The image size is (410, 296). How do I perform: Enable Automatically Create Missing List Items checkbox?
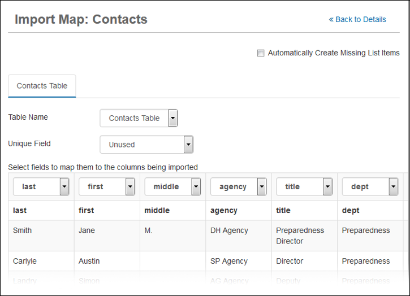point(261,53)
